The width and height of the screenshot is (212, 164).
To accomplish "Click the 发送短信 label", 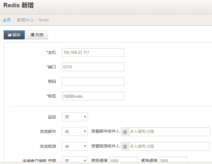I will tap(48, 146).
